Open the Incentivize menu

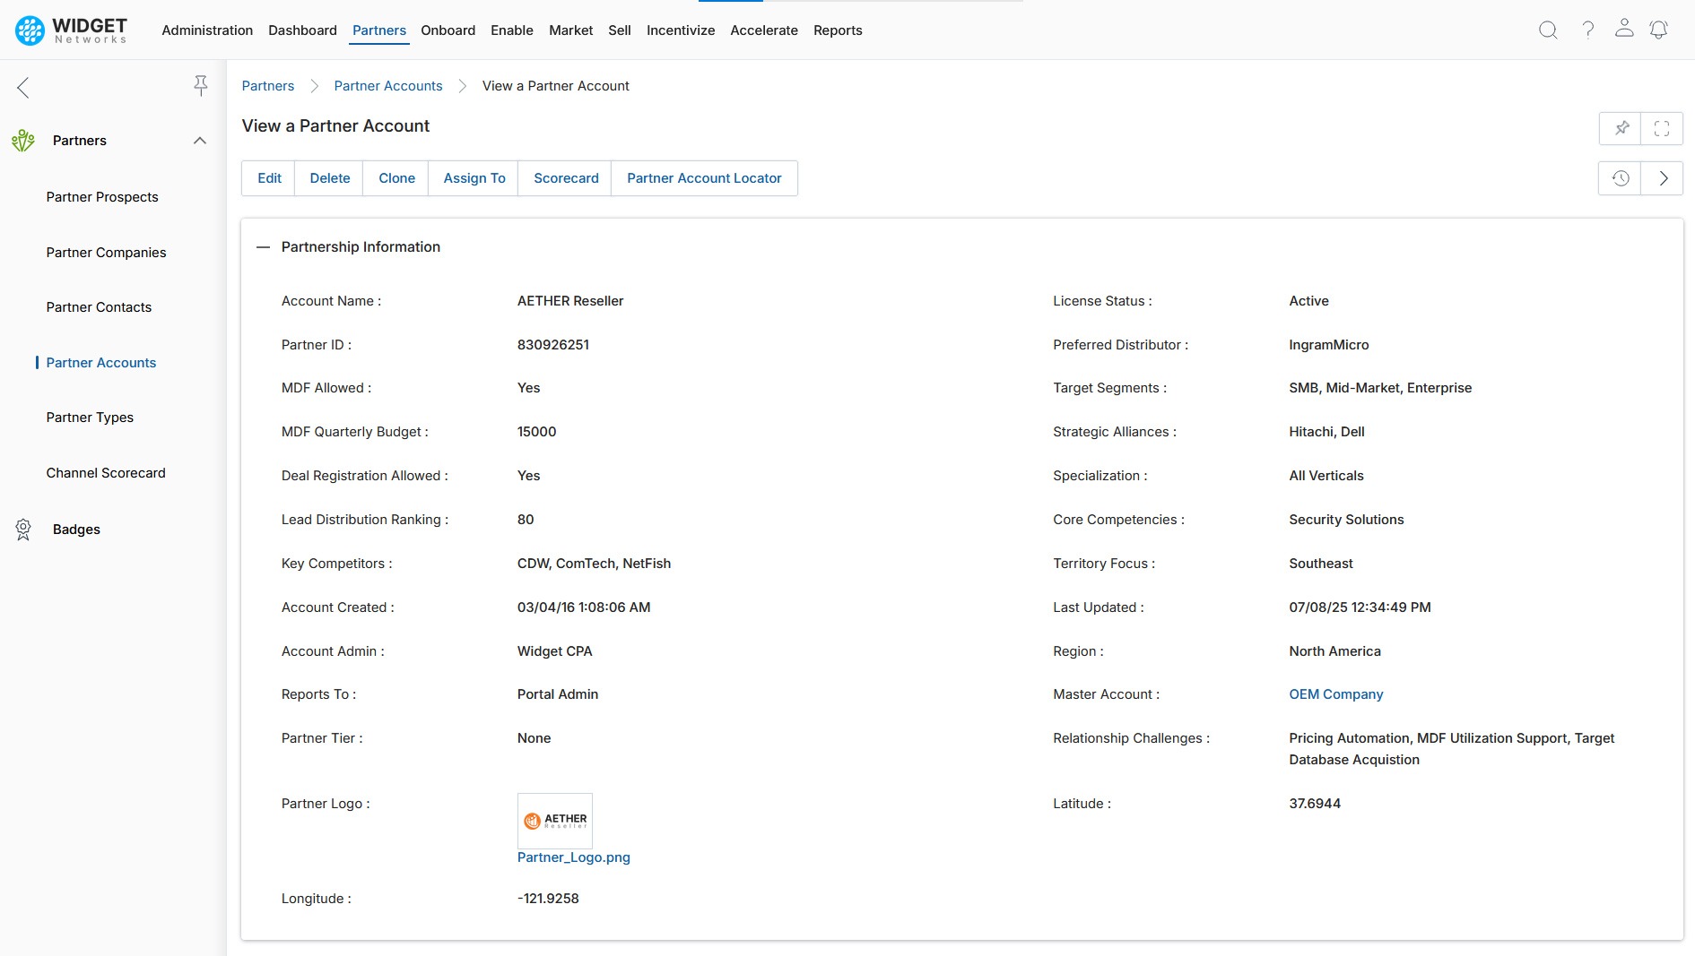681,30
